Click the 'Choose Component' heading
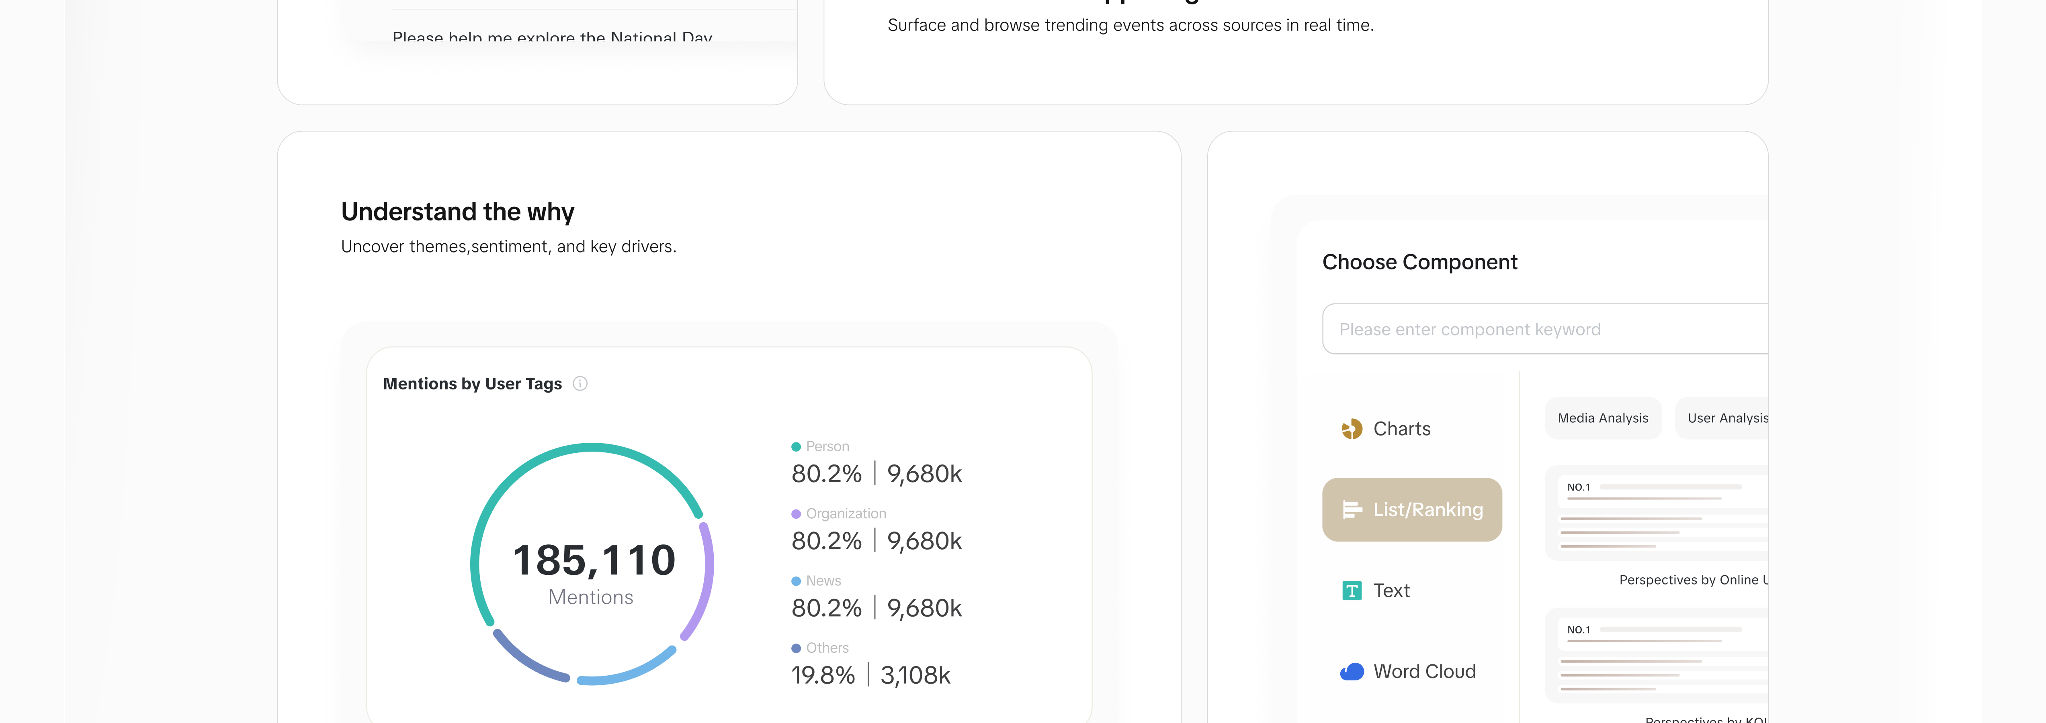This screenshot has width=2046, height=723. 1419,262
